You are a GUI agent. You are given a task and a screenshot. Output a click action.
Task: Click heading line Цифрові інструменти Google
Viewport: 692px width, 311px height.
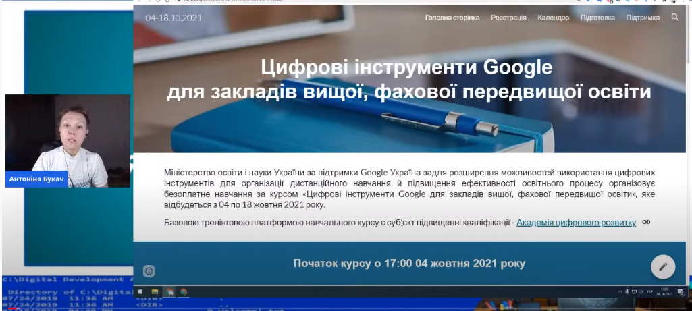[406, 67]
